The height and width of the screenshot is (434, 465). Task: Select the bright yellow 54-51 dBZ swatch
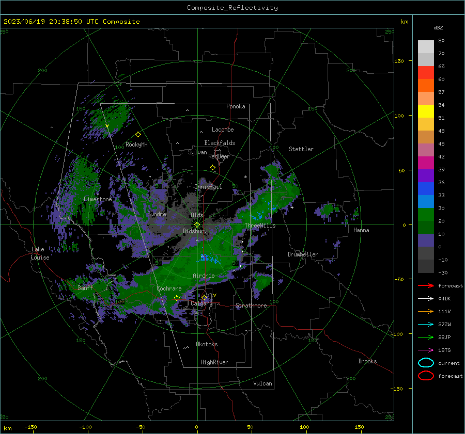coord(426,111)
